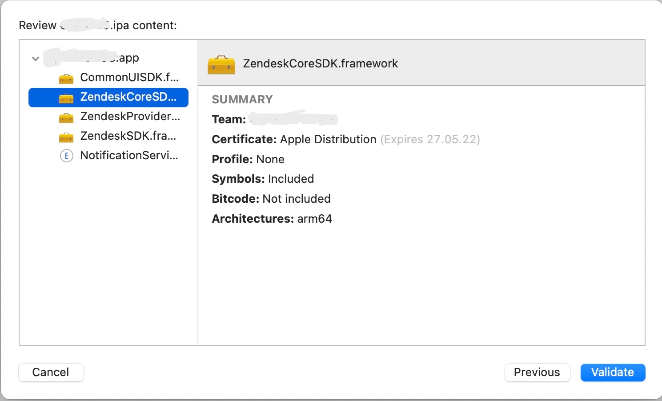This screenshot has width=662, height=401.
Task: Select ZendeskProviders framework in the list
Action: click(130, 117)
